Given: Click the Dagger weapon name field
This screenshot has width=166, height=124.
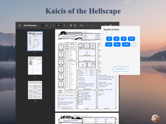Looking at the screenshot, I should [81, 75].
